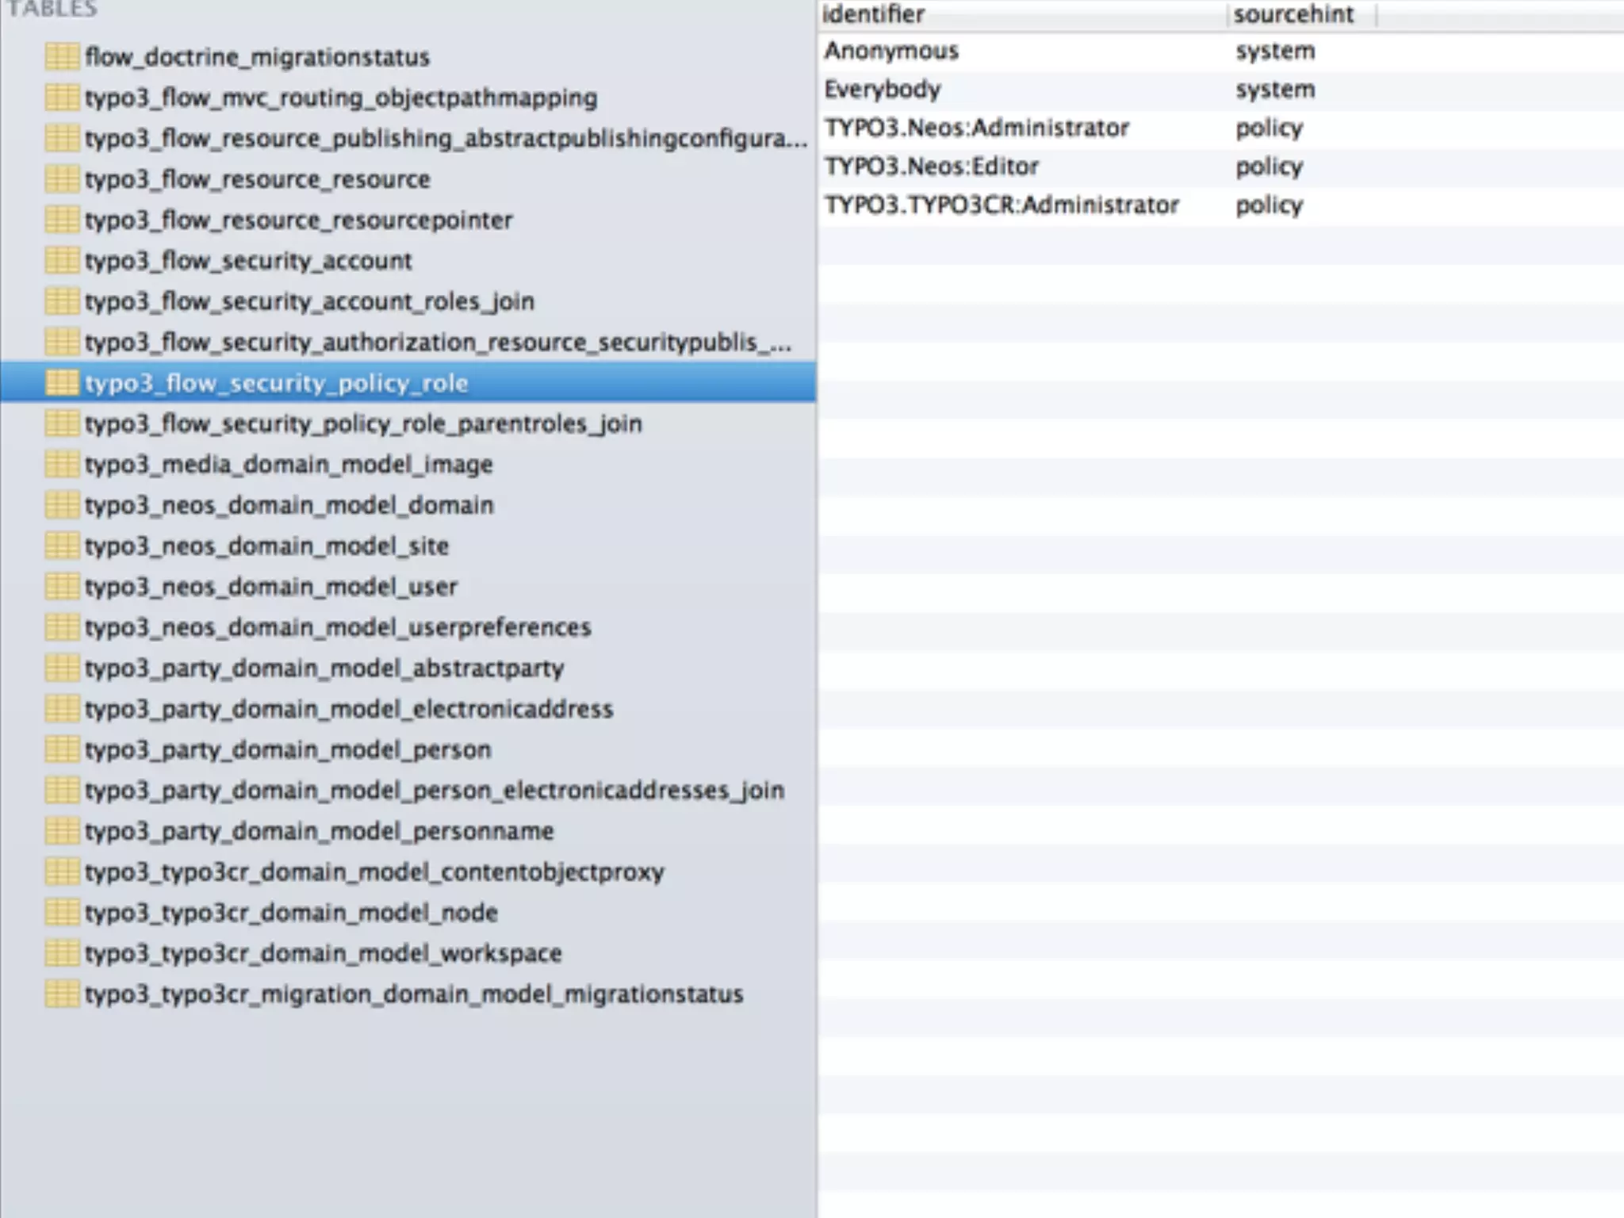
Task: Open the typo3_flow_security_account_roles_join table
Action: [309, 302]
